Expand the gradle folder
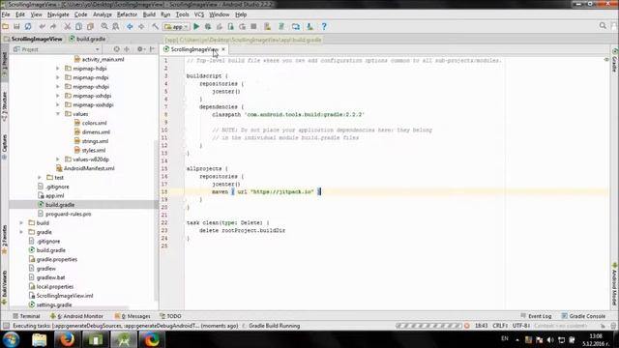The height and width of the screenshot is (348, 619). [x=21, y=232]
